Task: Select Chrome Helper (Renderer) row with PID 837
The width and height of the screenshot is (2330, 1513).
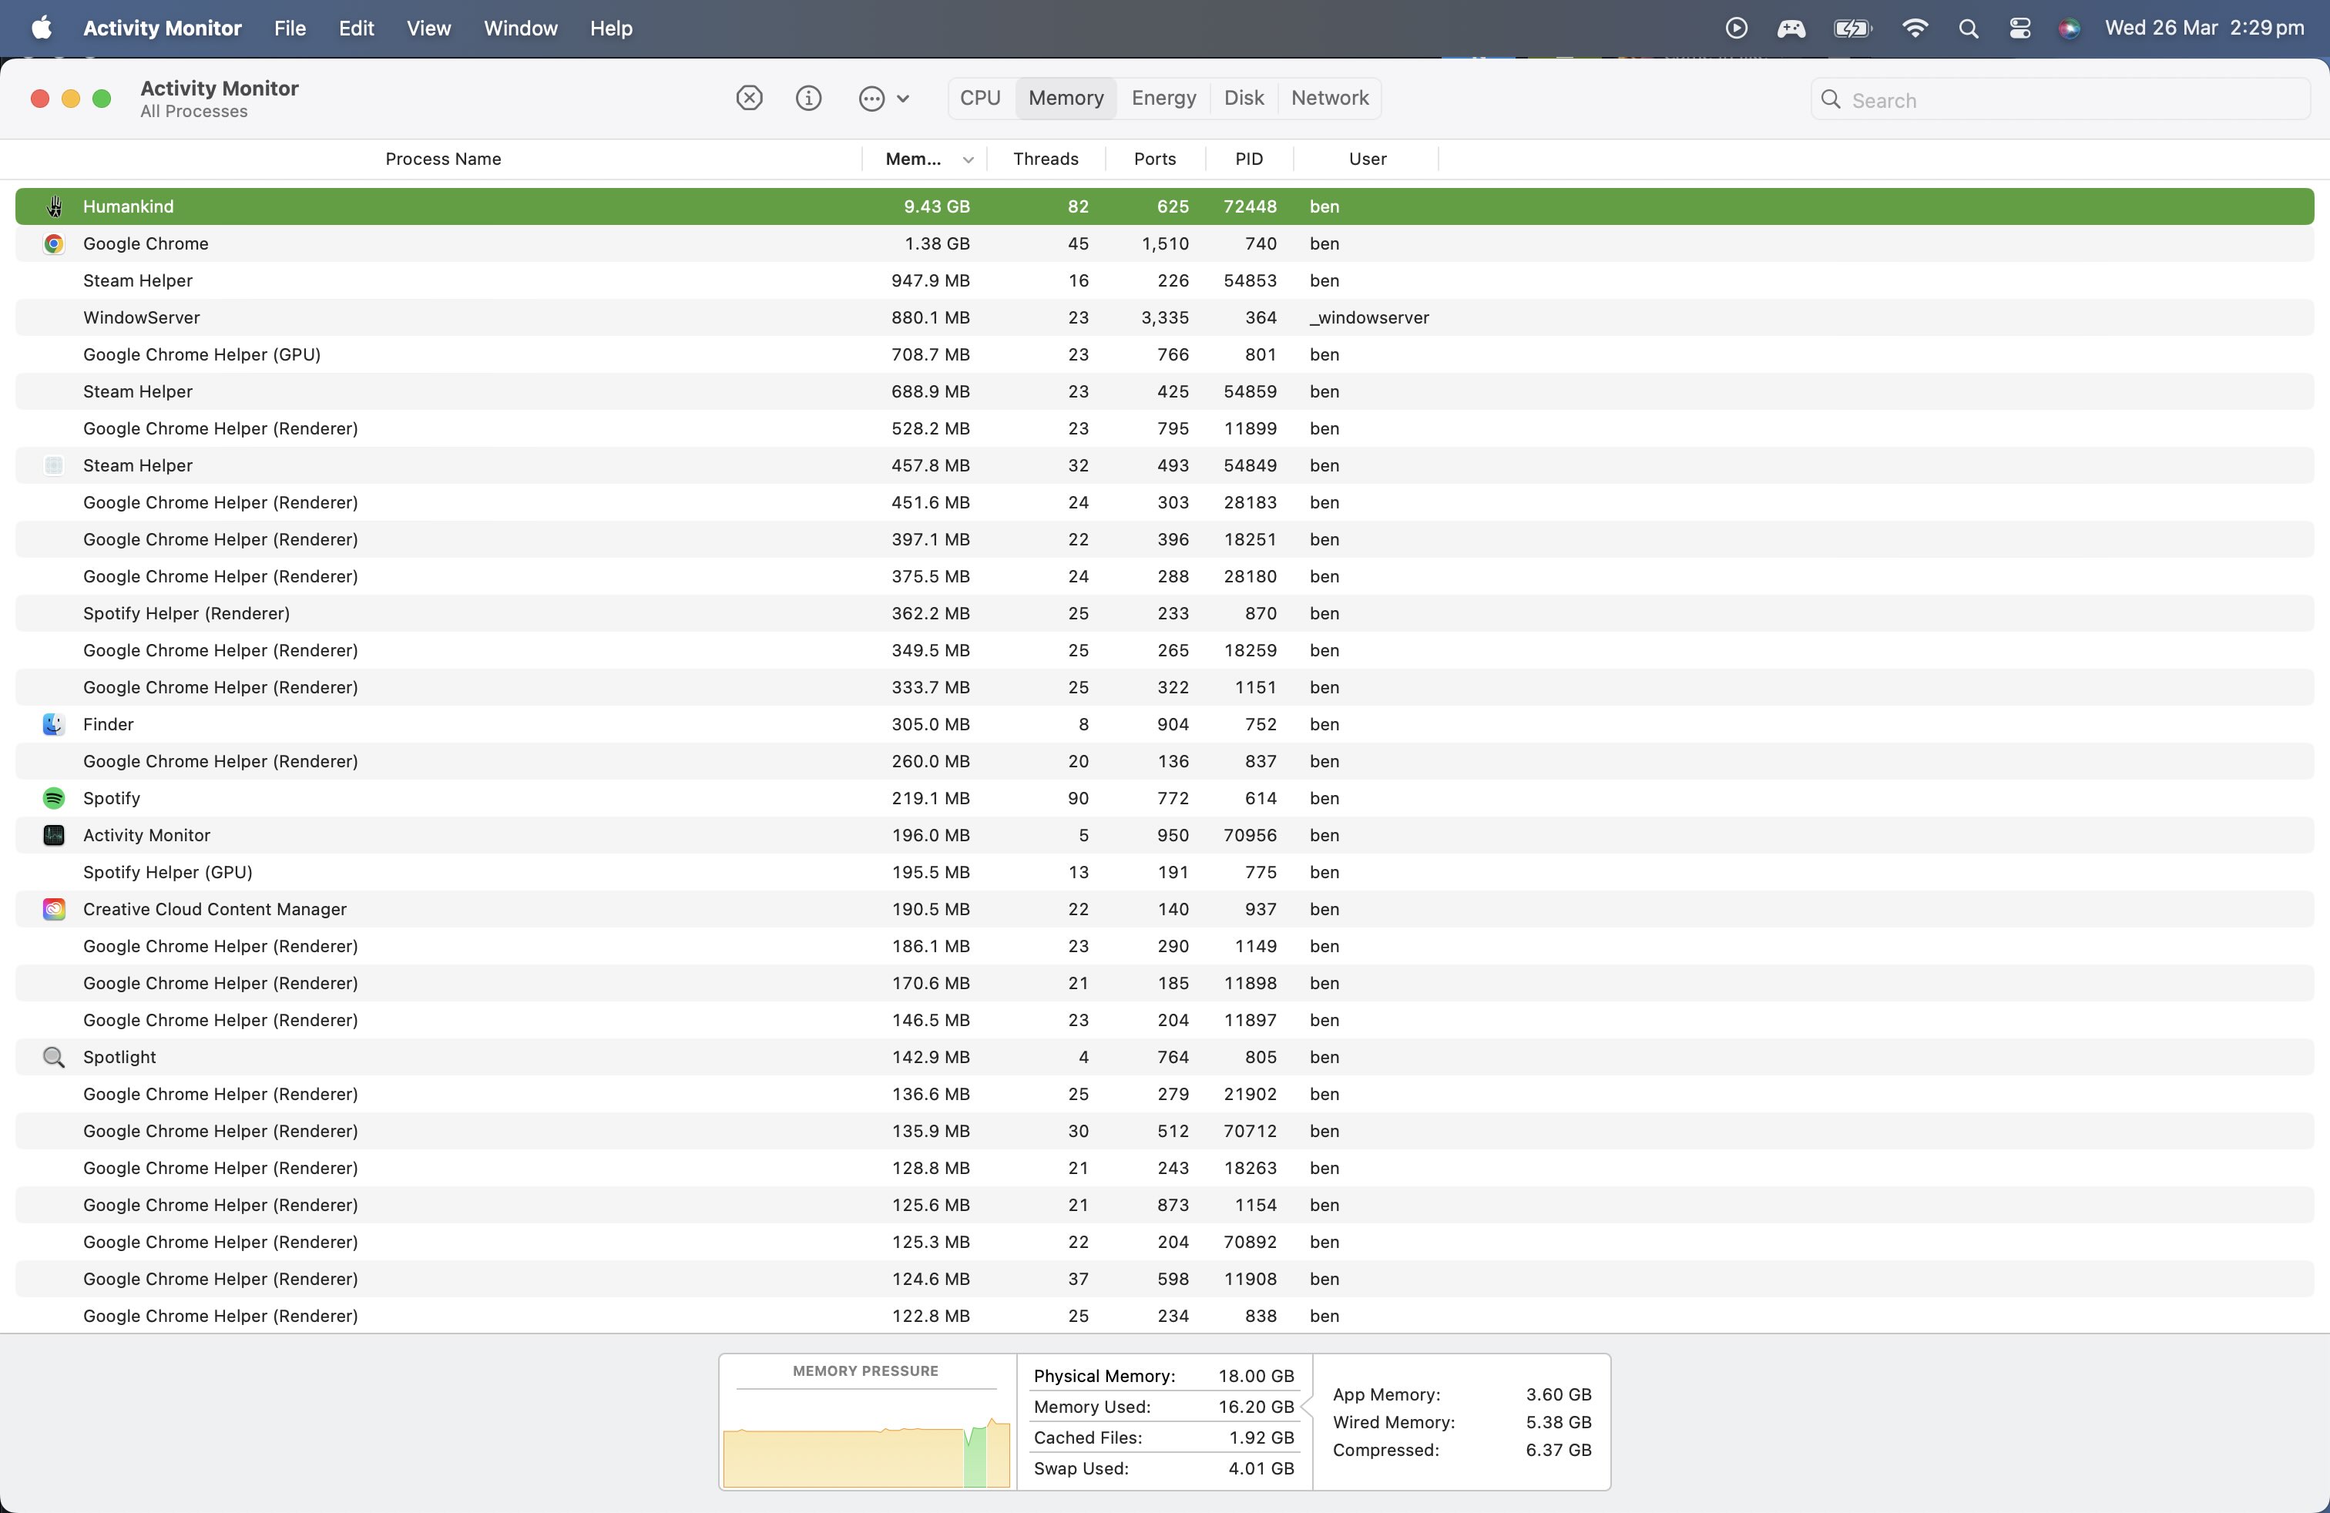Action: [x=1165, y=761]
